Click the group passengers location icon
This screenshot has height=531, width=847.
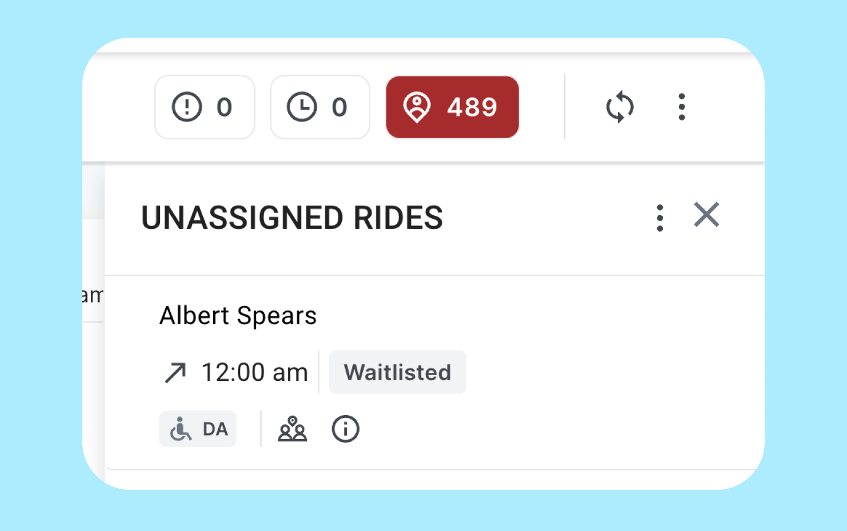(x=293, y=429)
